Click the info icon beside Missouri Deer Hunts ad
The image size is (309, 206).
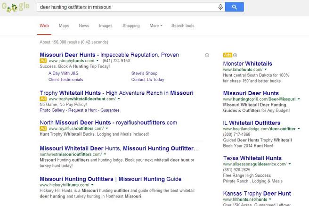coord(207,55)
